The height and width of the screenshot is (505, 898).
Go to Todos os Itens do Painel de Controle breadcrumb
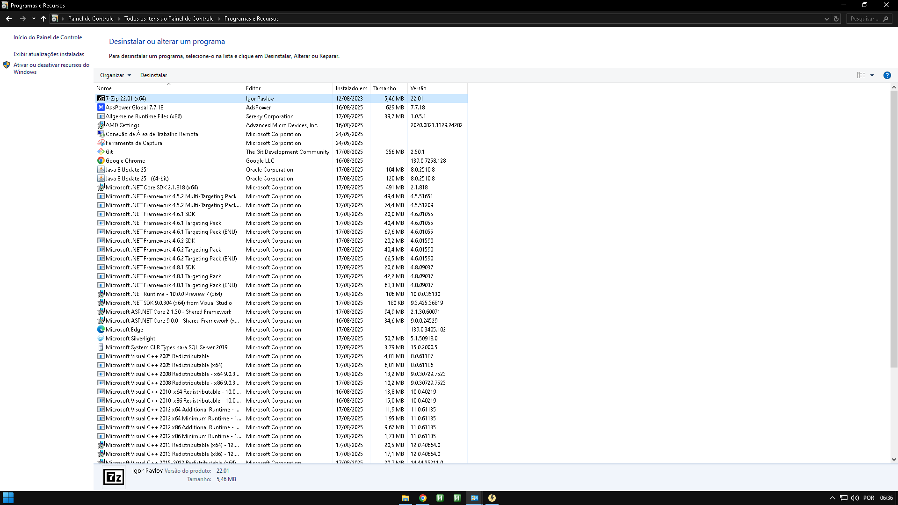click(169, 19)
